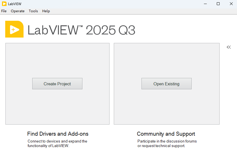The height and width of the screenshot is (157, 237).
Task: Click the LabVIEW icon in the title bar
Action: coord(4,4)
